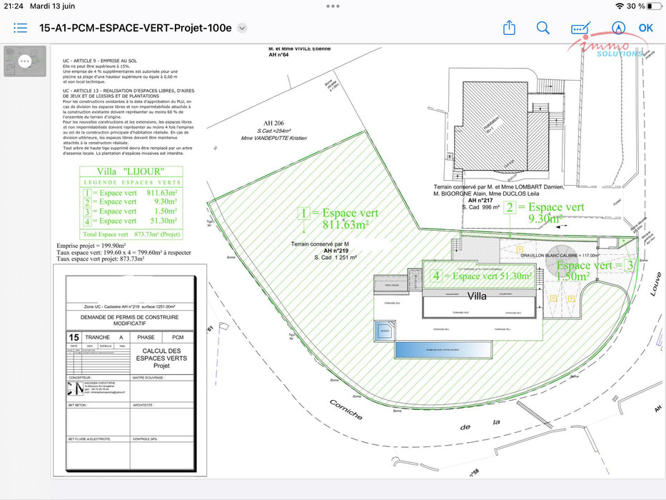Open the Share sheet icon
666x500 pixels.
[509, 28]
